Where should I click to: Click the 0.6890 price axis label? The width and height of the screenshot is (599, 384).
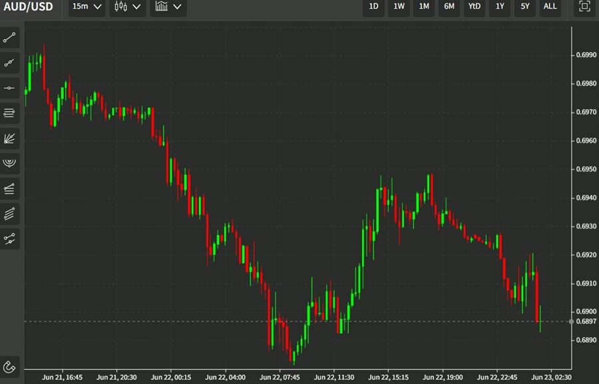586,340
